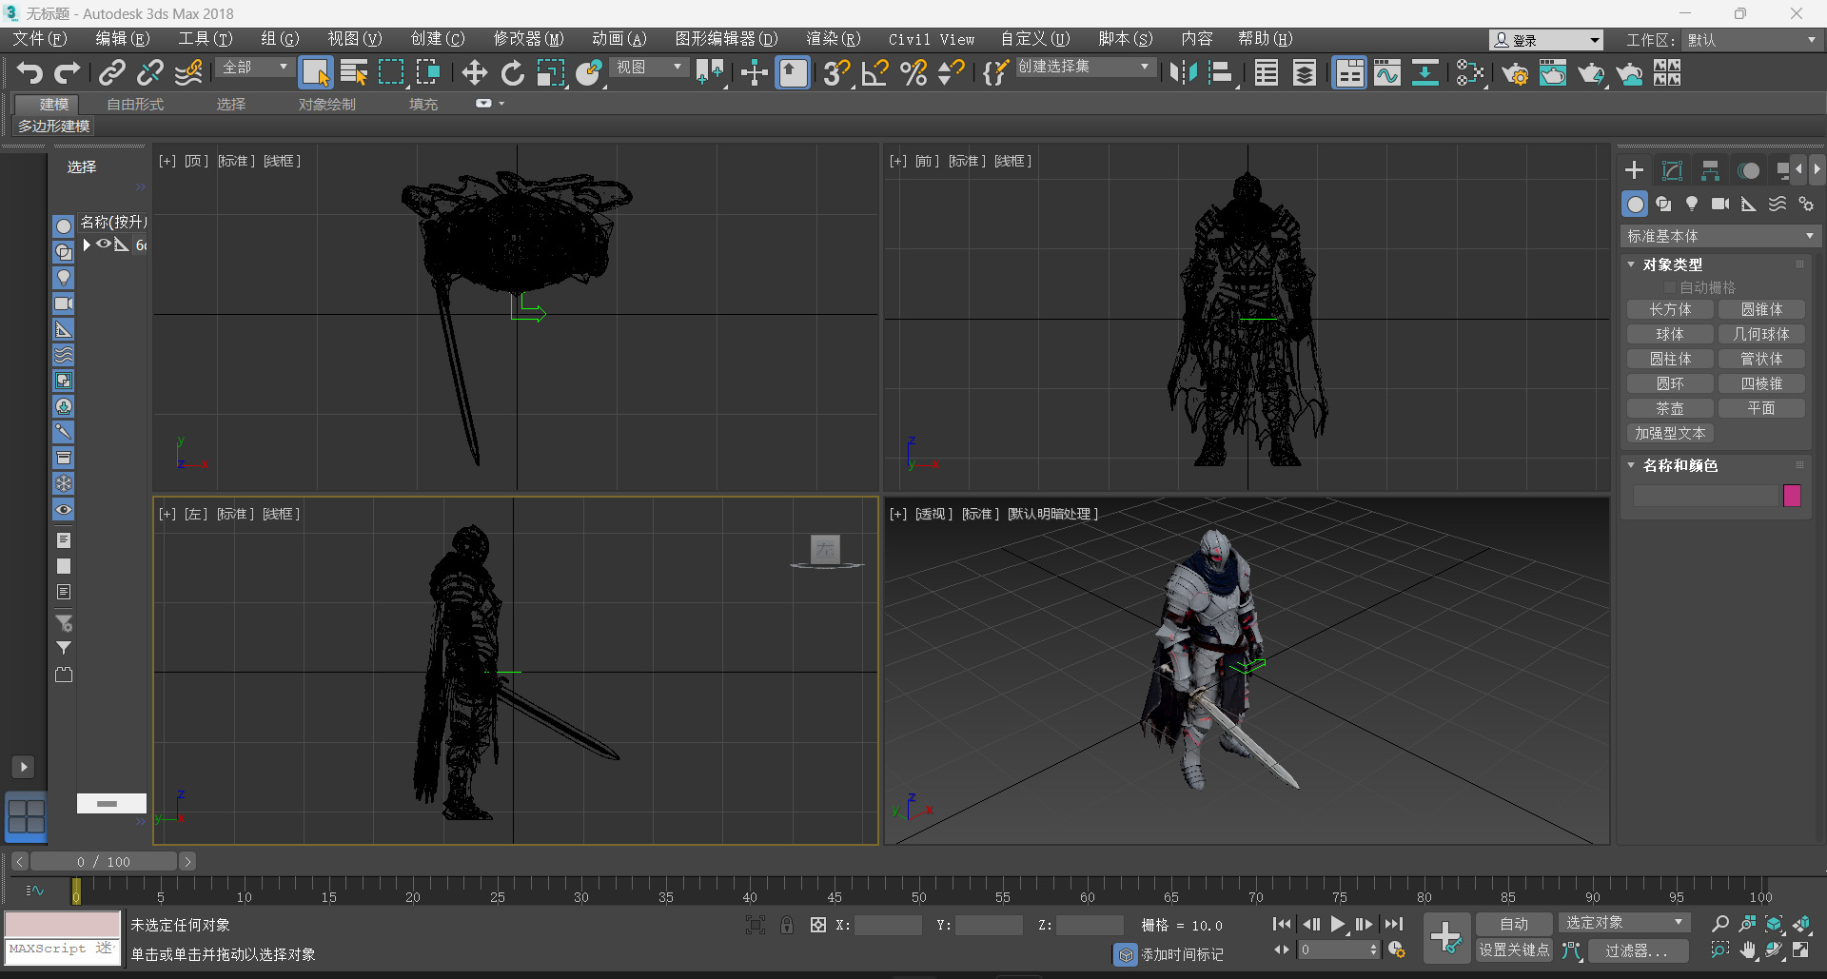
Task: Switch to the 对象绘制 ribbon tab
Action: pos(326,104)
